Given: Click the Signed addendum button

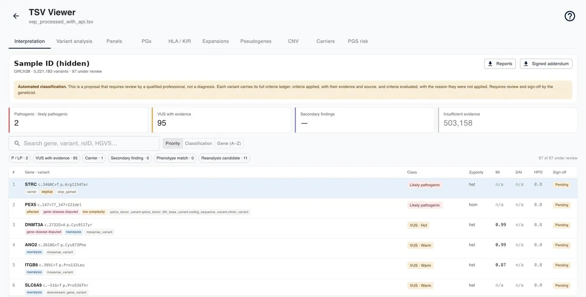Looking at the screenshot, I should coord(546,64).
